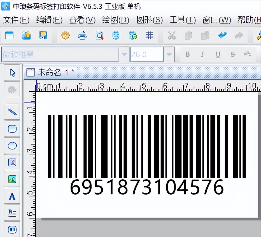Click the database refresh icon with green badge
The height and width of the screenshot is (237, 261).
133,35
